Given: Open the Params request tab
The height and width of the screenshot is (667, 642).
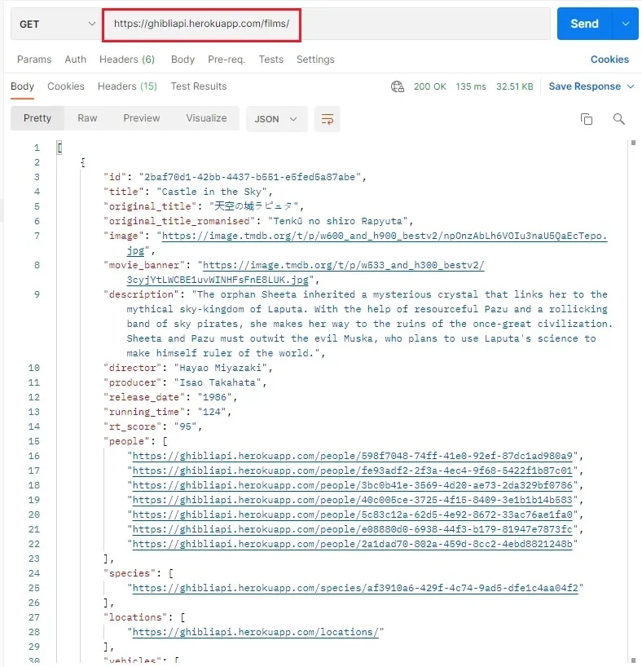Looking at the screenshot, I should tap(34, 60).
